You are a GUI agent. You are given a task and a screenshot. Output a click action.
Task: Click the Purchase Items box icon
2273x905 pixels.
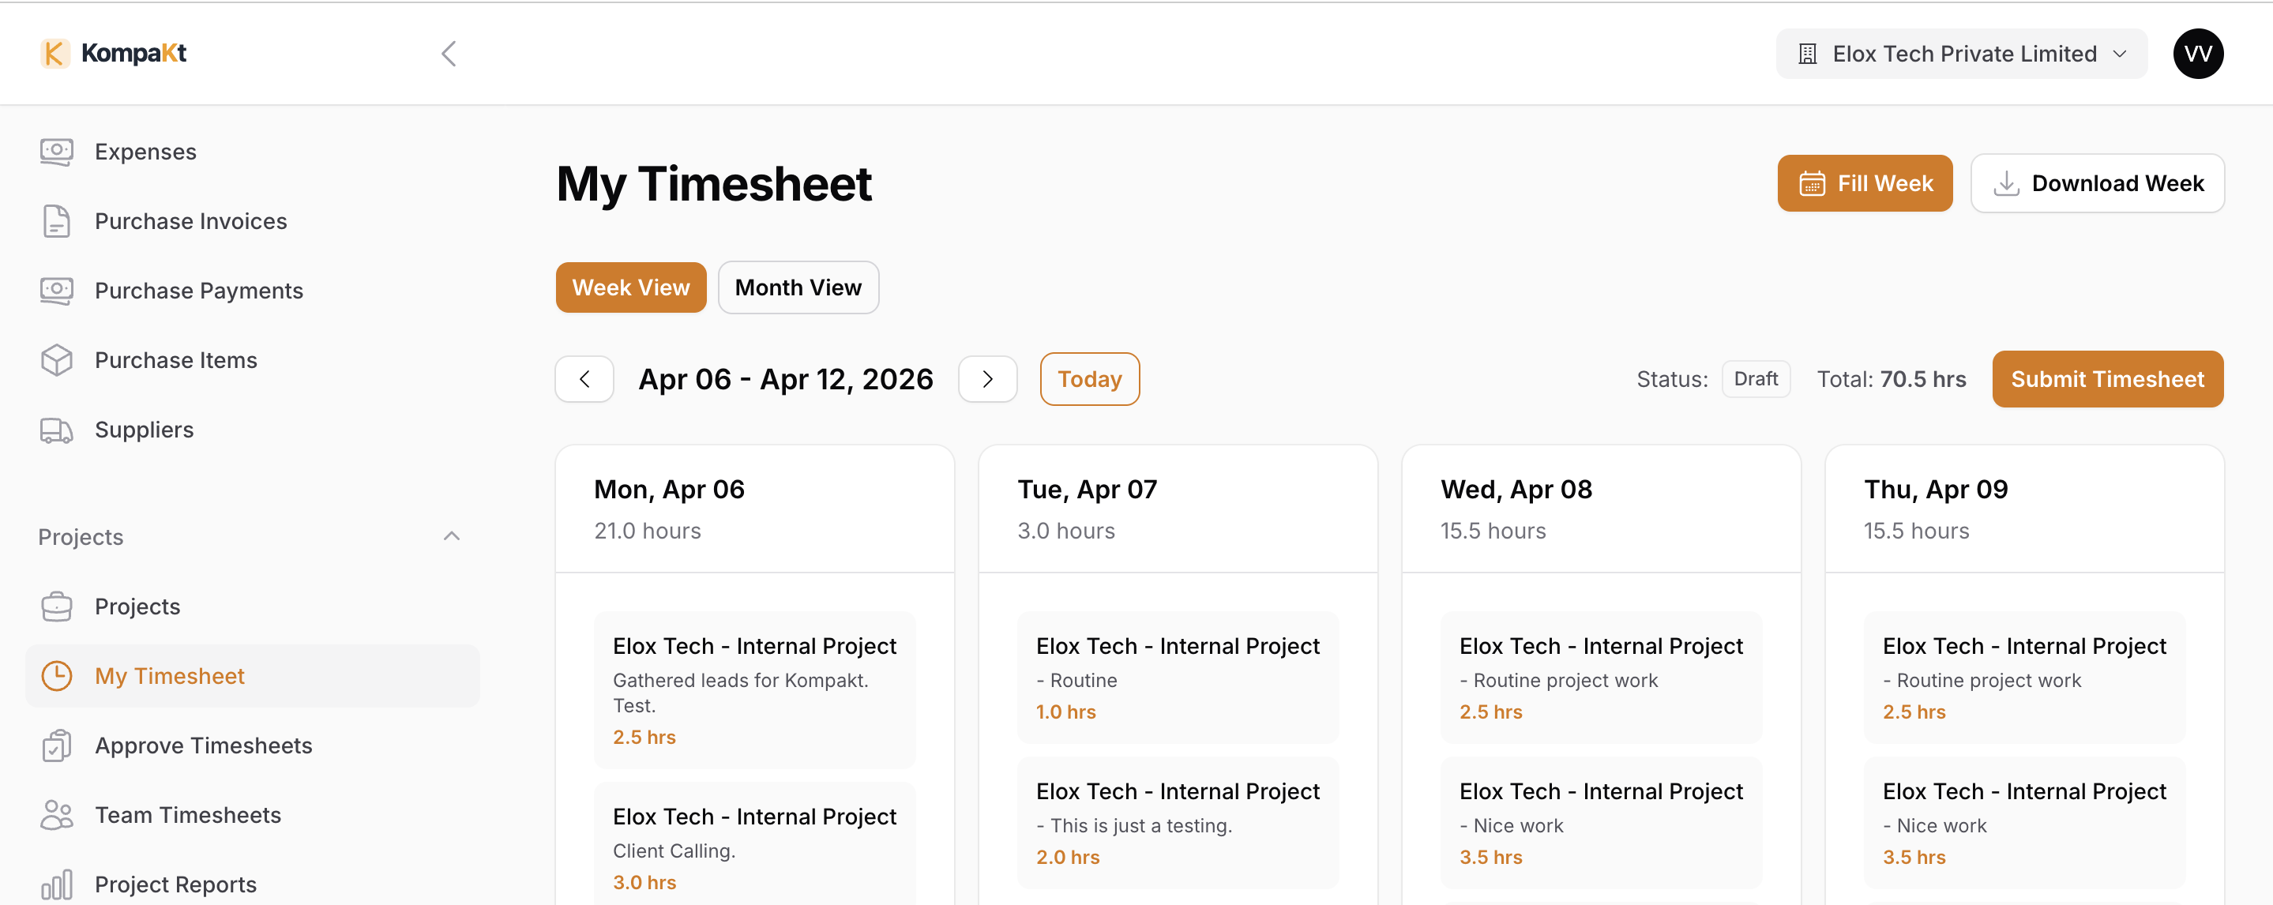pyautogui.click(x=57, y=360)
